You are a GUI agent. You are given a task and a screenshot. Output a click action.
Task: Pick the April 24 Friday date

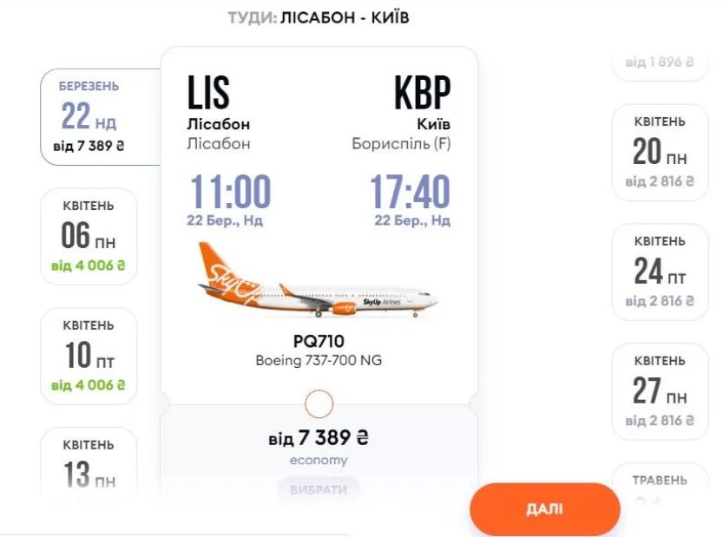(x=660, y=271)
